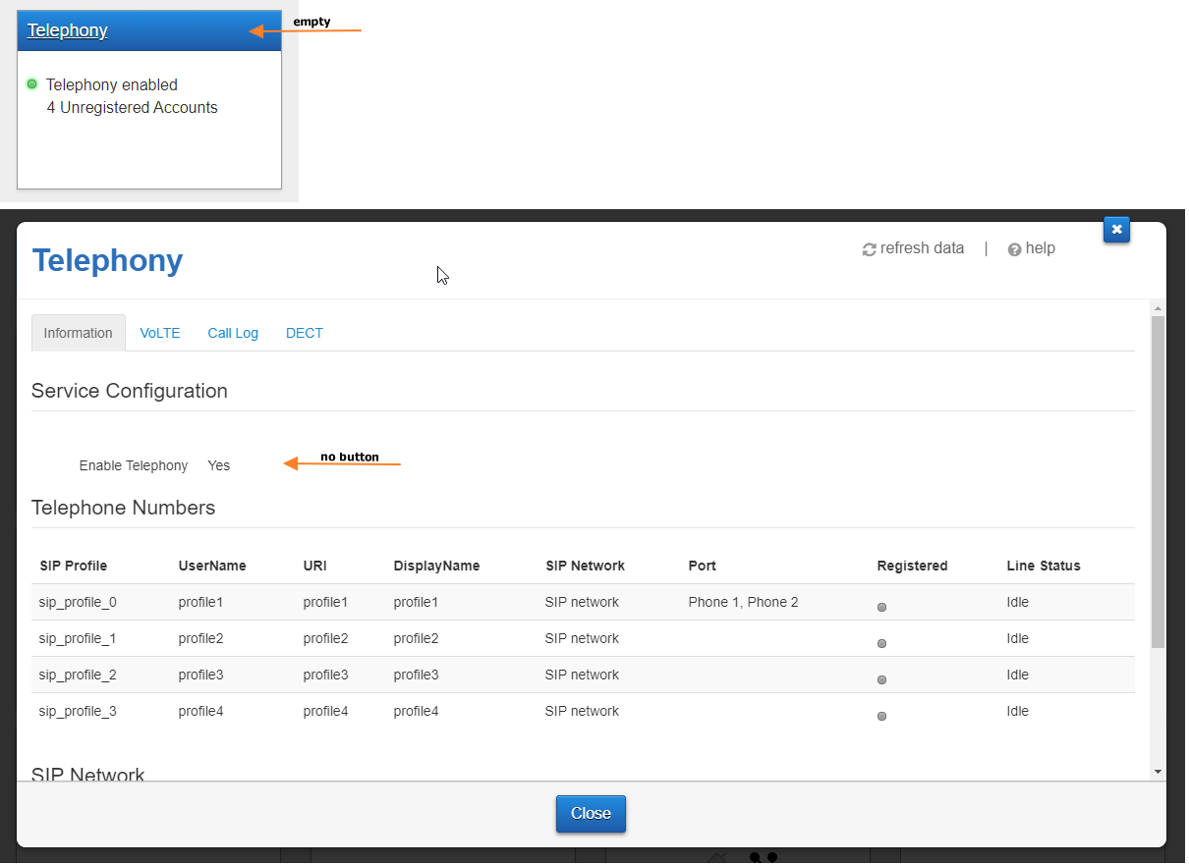This screenshot has height=865, width=1189.
Task: Click the scrollbar down arrow
Action: [x=1159, y=773]
